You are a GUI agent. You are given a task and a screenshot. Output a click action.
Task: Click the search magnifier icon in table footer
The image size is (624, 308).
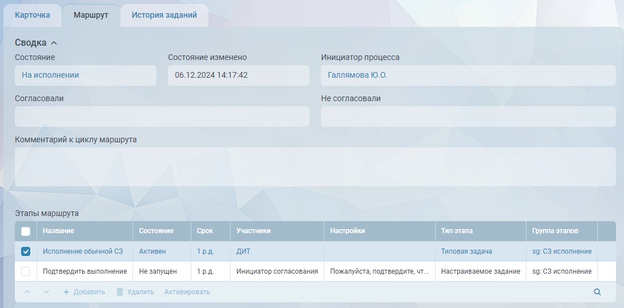[597, 292]
